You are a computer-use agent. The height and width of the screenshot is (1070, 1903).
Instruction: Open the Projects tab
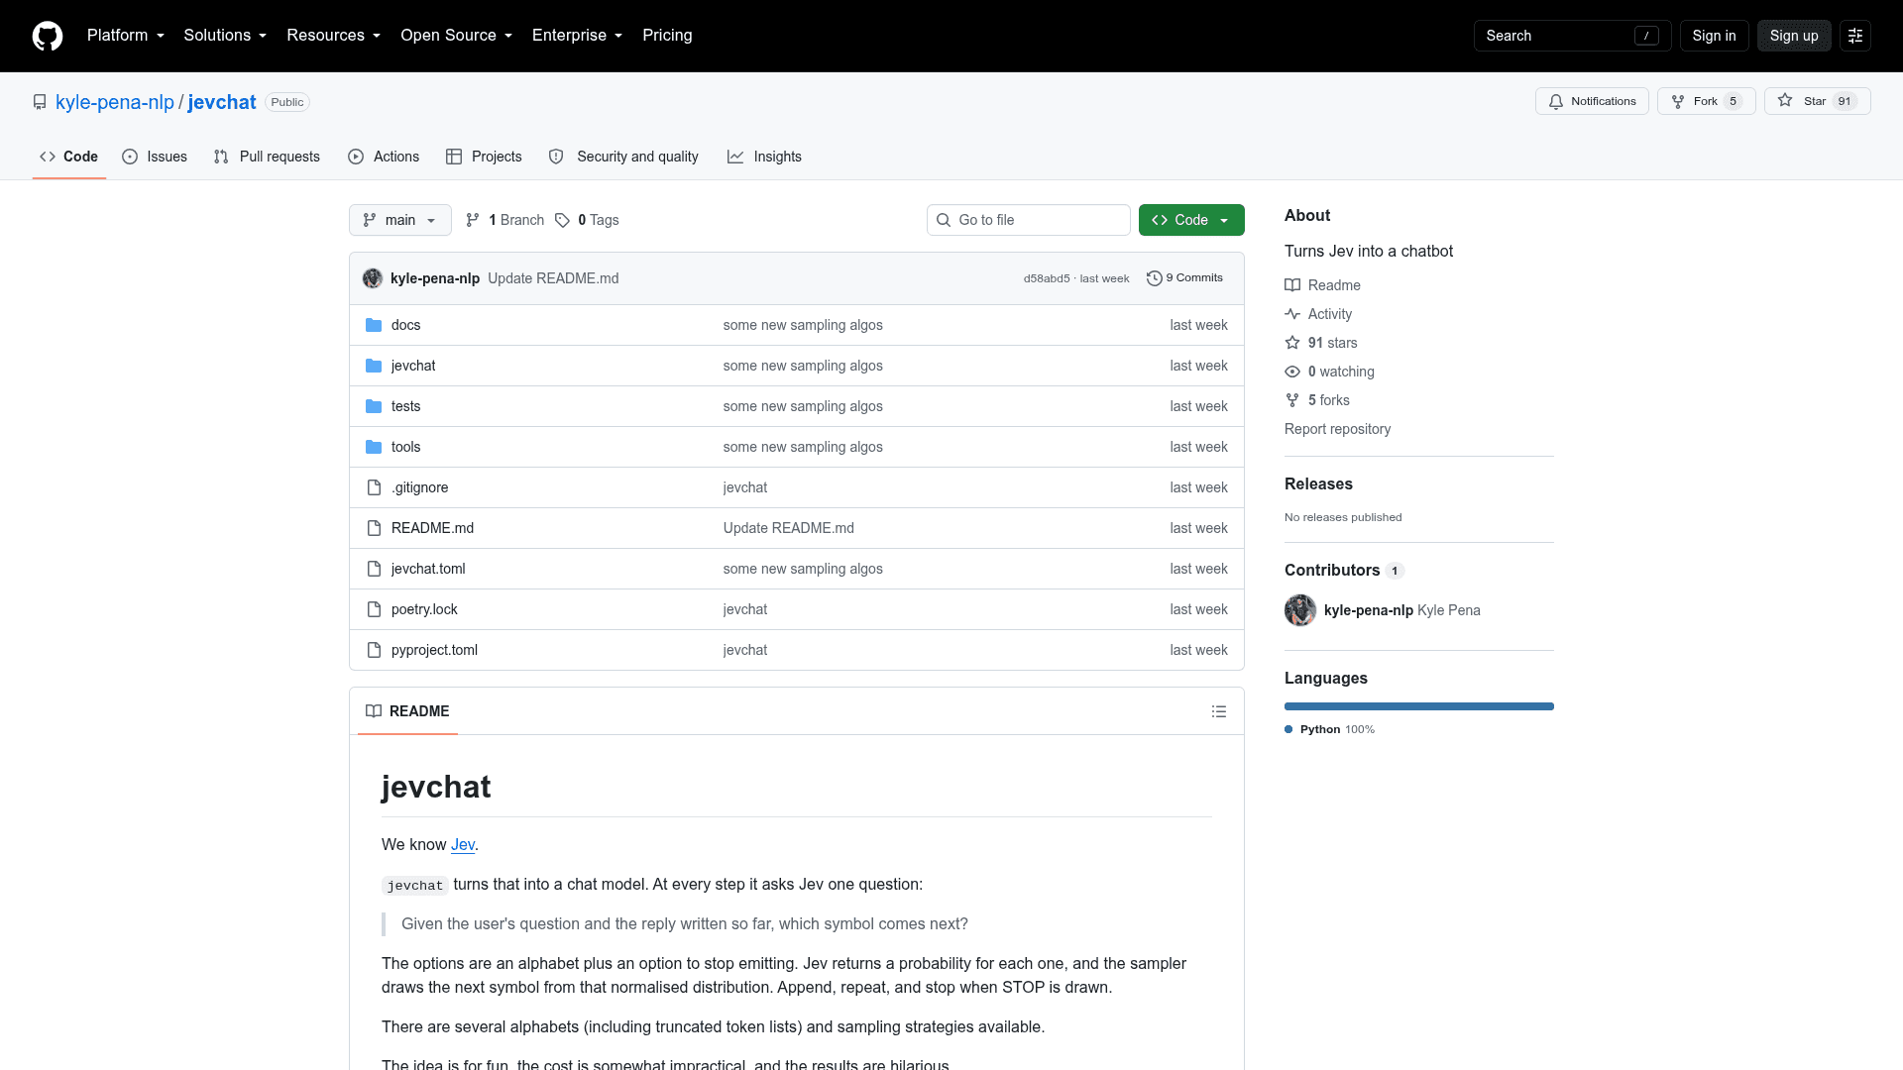point(484,157)
